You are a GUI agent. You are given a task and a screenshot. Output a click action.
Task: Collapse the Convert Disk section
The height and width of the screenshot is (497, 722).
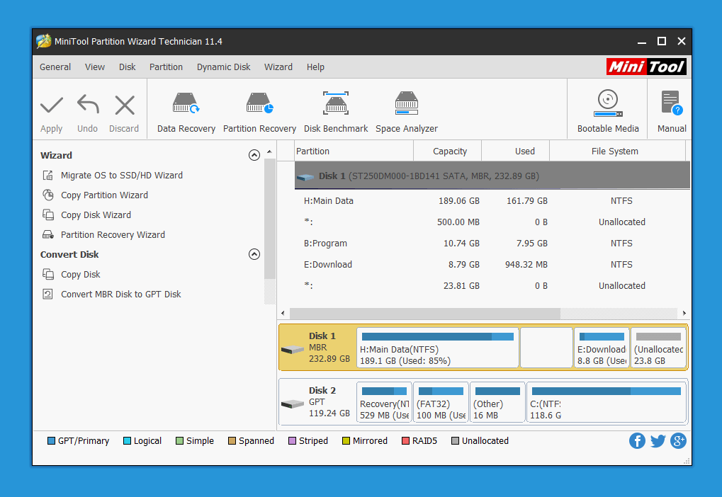click(x=254, y=254)
